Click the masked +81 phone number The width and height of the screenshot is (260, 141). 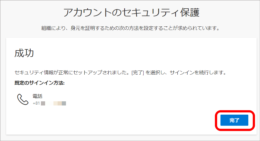[x=50, y=104]
